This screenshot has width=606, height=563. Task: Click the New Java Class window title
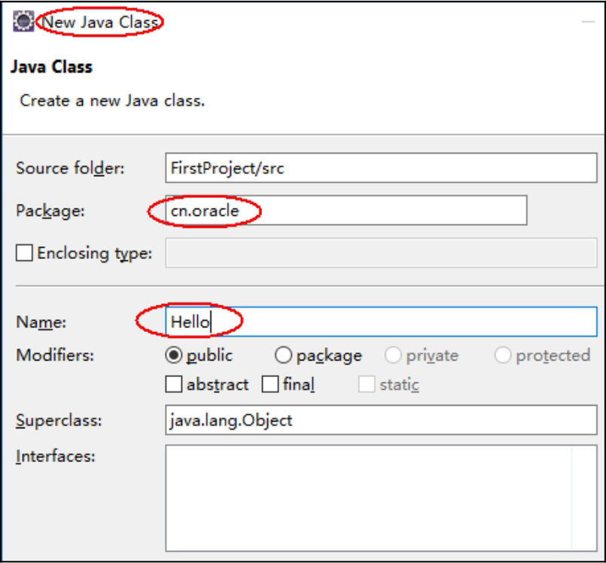99,23
